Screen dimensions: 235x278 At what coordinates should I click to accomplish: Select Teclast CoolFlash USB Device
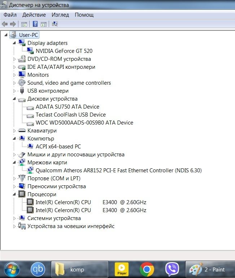click(x=71, y=115)
